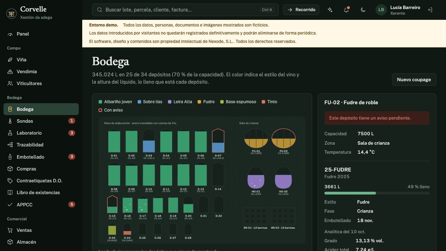Select barrel rack BR-01

point(255,218)
